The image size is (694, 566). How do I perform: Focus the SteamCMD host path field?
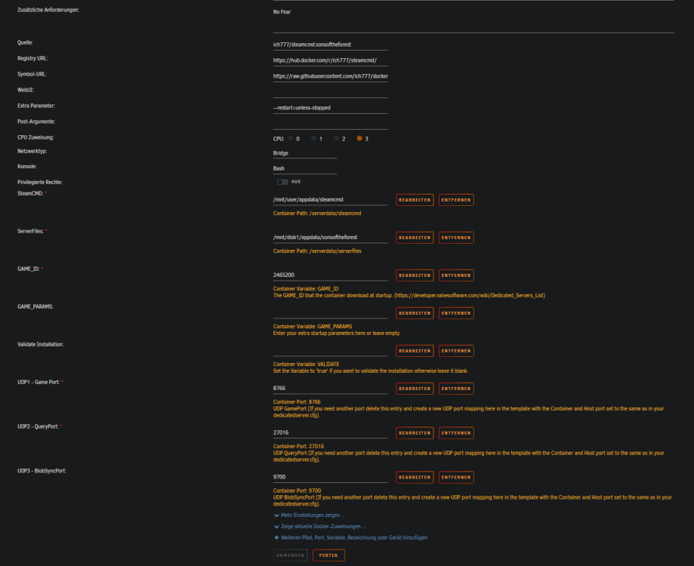coord(331,200)
